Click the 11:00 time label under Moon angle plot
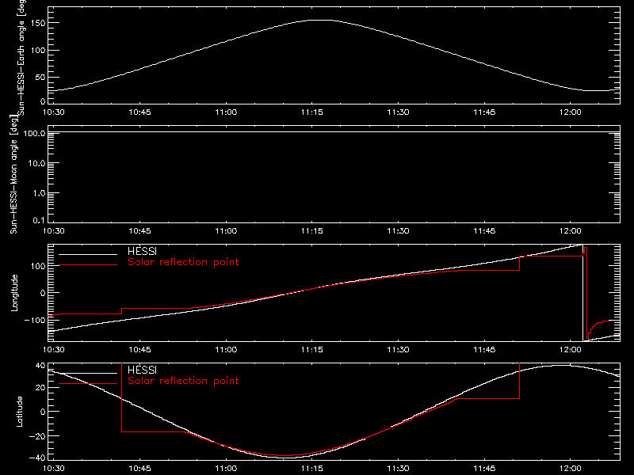Screen dimensions: 634x475 pos(226,230)
